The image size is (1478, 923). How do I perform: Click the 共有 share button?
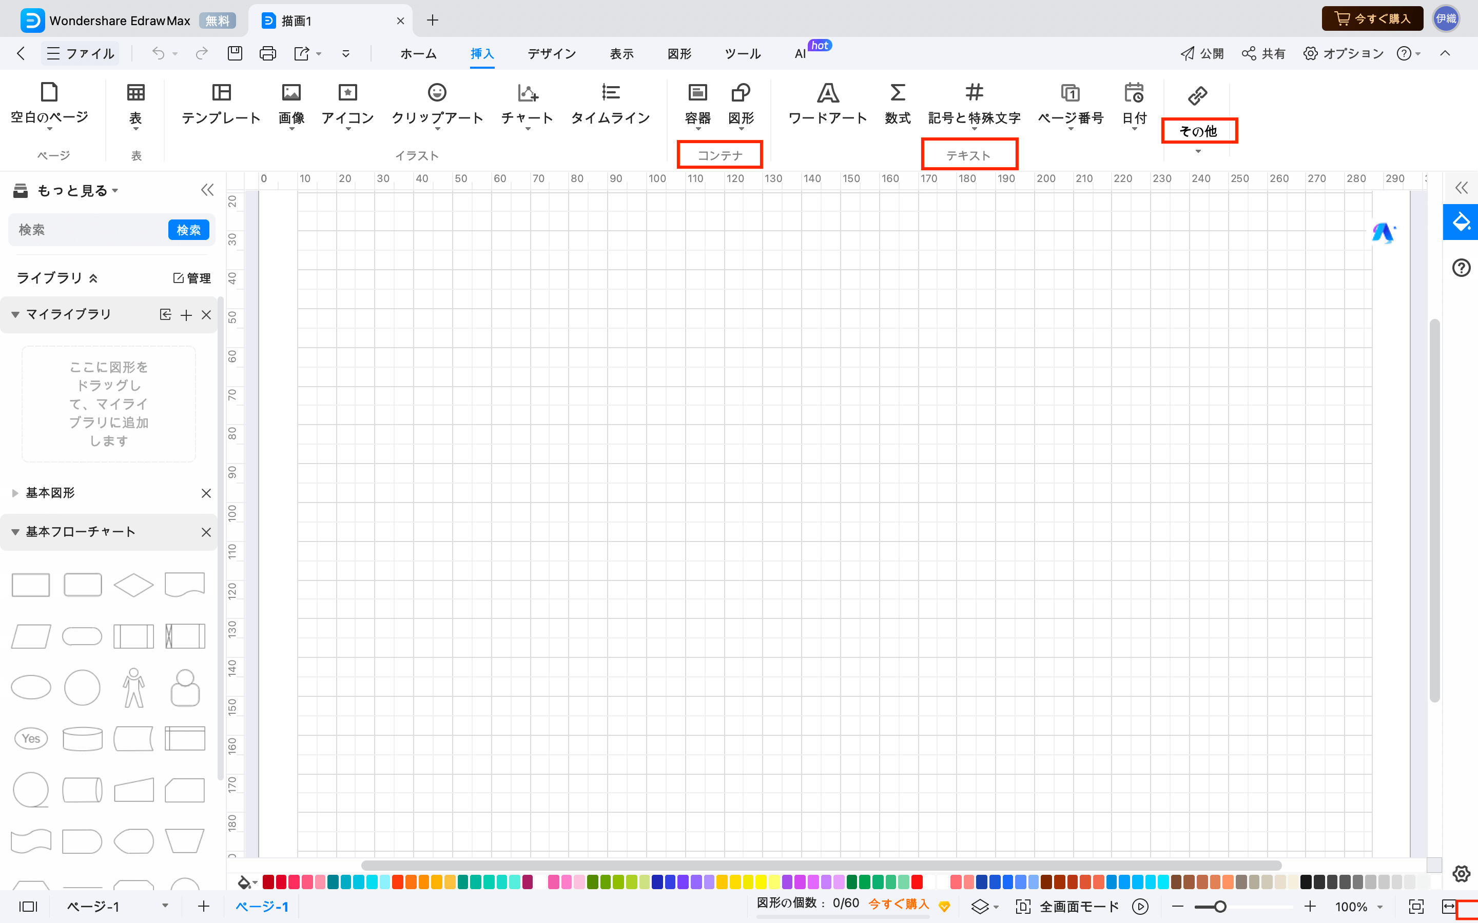pyautogui.click(x=1263, y=54)
